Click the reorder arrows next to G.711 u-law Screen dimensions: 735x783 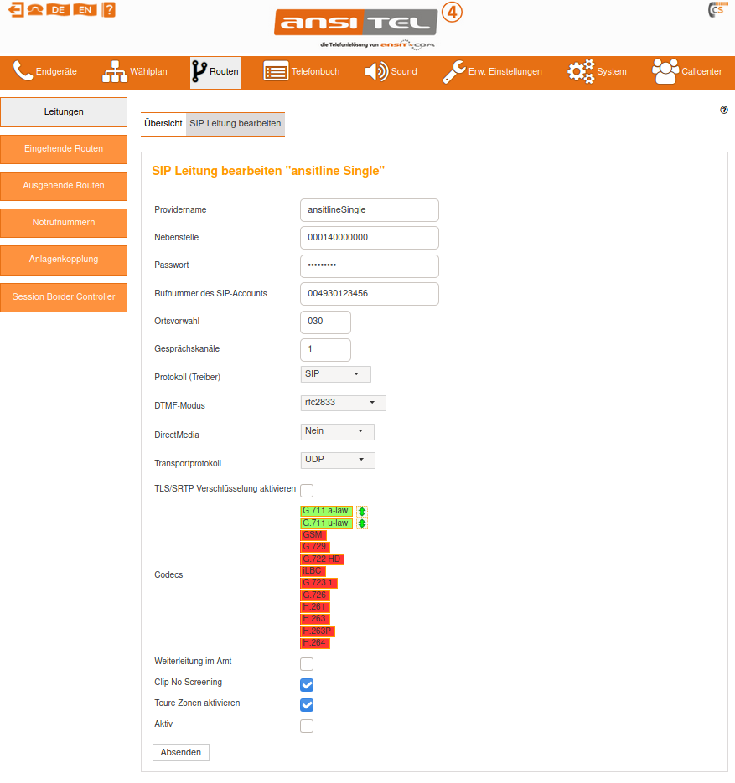click(362, 523)
